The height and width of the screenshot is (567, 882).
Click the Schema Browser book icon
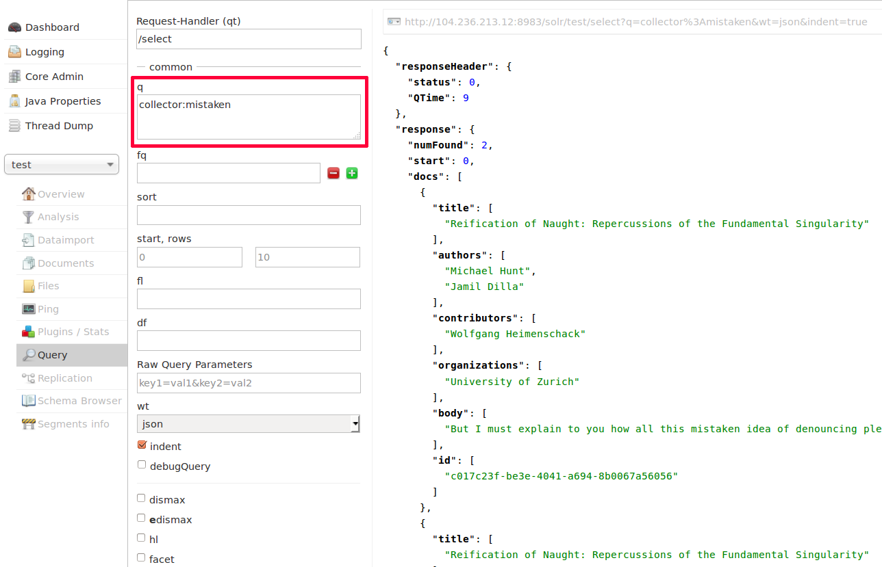tap(28, 401)
